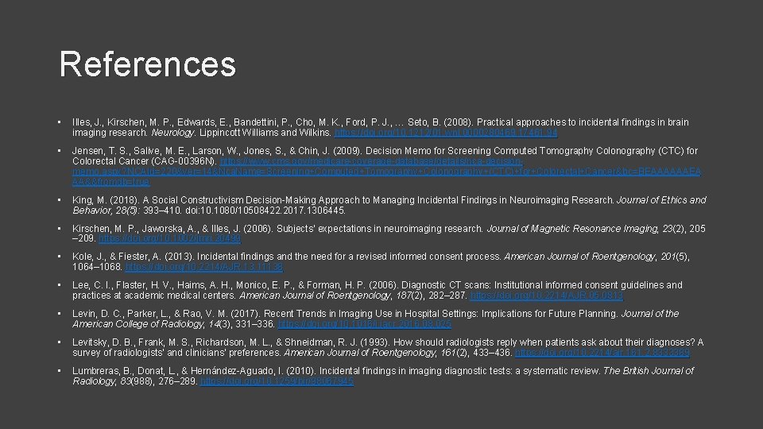Select the 'Lippincott Williams and Wilkins' publisher text
The height and width of the screenshot is (429, 763).
[265, 133]
